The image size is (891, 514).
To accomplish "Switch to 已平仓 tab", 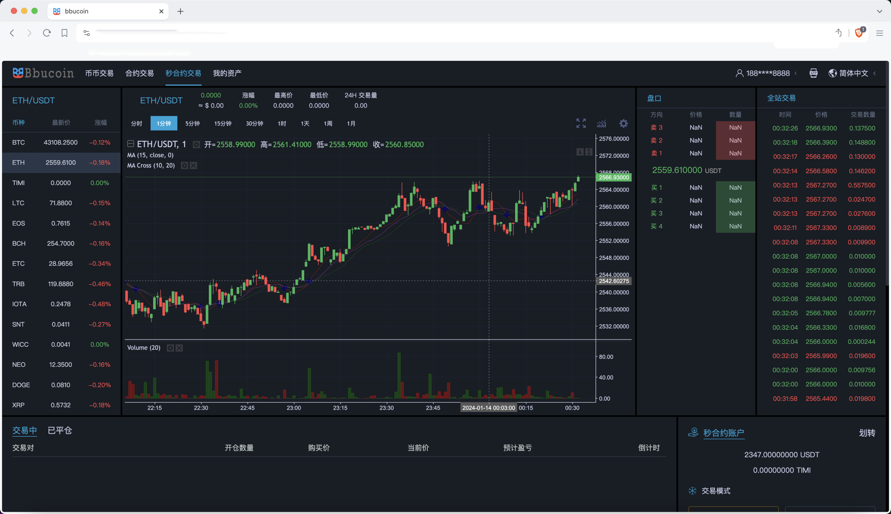I will pyautogui.click(x=60, y=430).
